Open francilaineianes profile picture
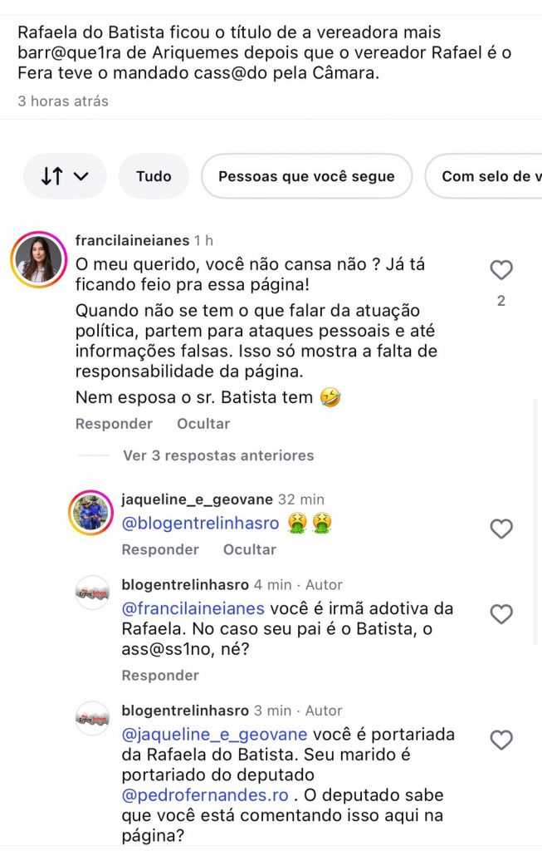 pyautogui.click(x=38, y=259)
